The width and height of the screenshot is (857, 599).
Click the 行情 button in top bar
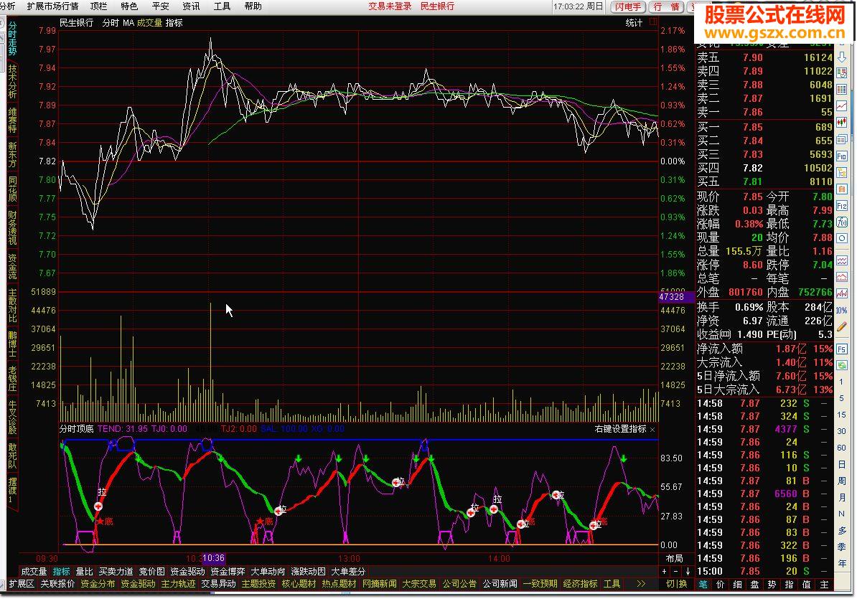click(666, 6)
